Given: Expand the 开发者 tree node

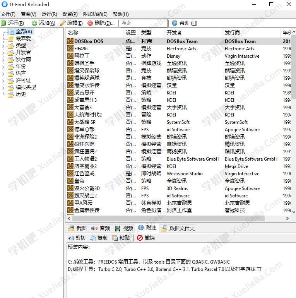Looking at the screenshot, I should pyautogui.click(x=3, y=53).
